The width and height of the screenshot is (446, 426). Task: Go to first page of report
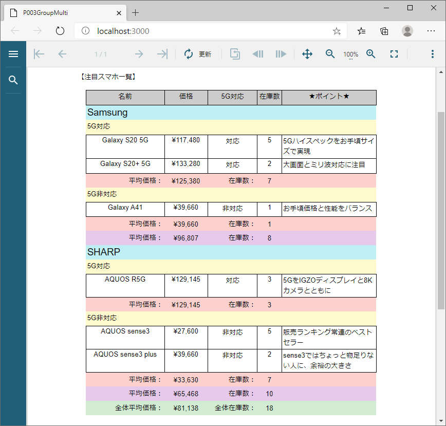(39, 54)
